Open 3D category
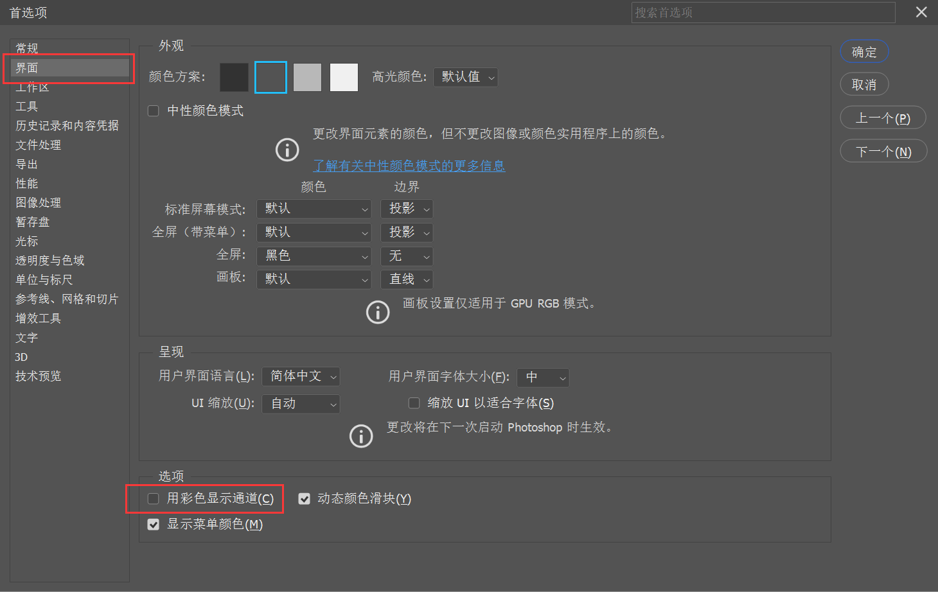938x592 pixels. (x=70, y=357)
